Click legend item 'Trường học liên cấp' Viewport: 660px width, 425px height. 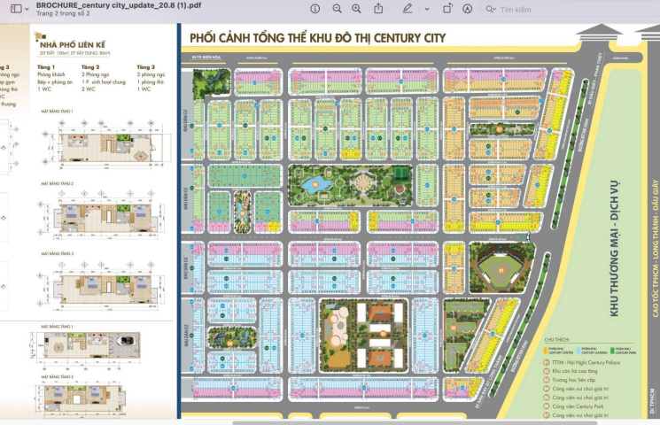coord(573,380)
